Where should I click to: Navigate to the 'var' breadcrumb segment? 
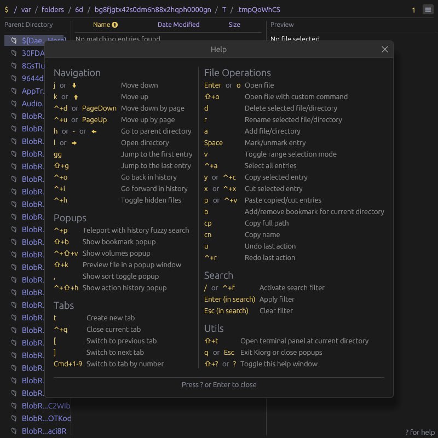(26, 9)
